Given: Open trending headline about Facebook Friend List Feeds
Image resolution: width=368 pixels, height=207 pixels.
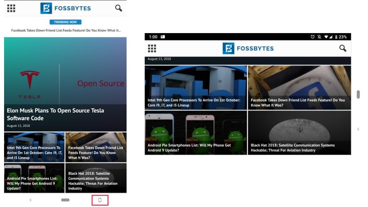Looking at the screenshot, I should pyautogui.click(x=65, y=30).
